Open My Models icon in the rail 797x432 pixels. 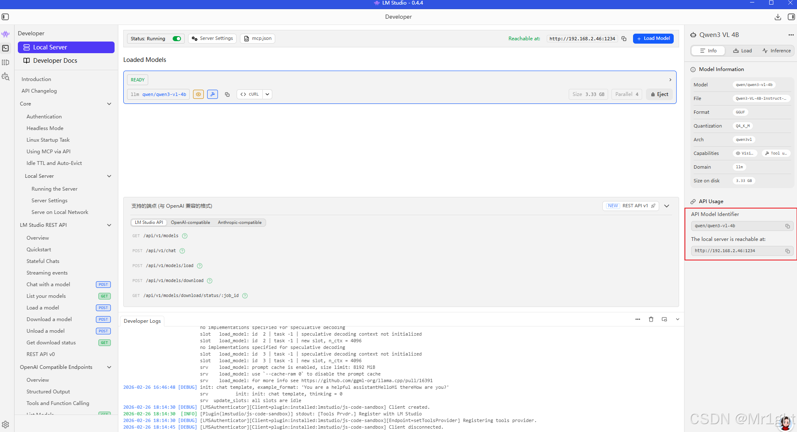(5, 62)
